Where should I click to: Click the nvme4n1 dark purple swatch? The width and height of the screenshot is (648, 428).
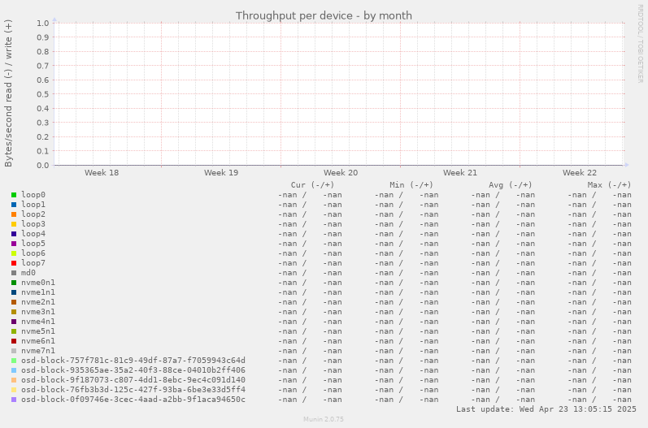point(14,322)
